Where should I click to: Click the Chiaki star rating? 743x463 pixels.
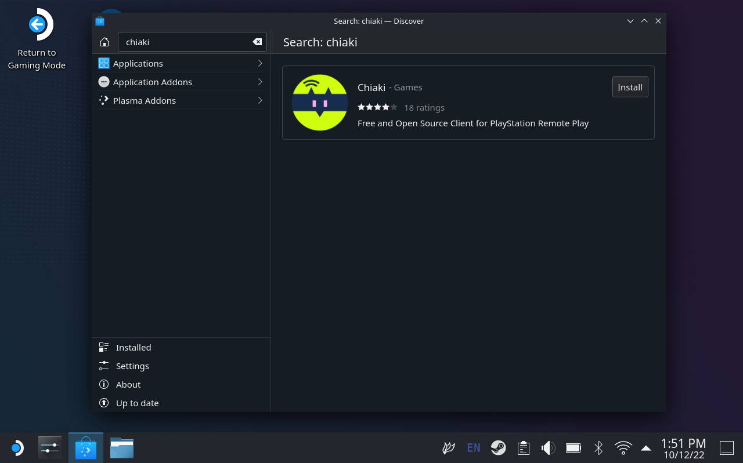tap(377, 107)
